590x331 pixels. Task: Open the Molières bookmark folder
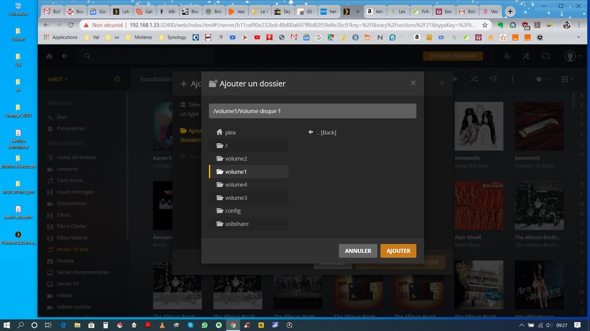point(140,37)
